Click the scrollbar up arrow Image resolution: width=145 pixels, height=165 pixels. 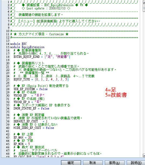coord(144,2)
